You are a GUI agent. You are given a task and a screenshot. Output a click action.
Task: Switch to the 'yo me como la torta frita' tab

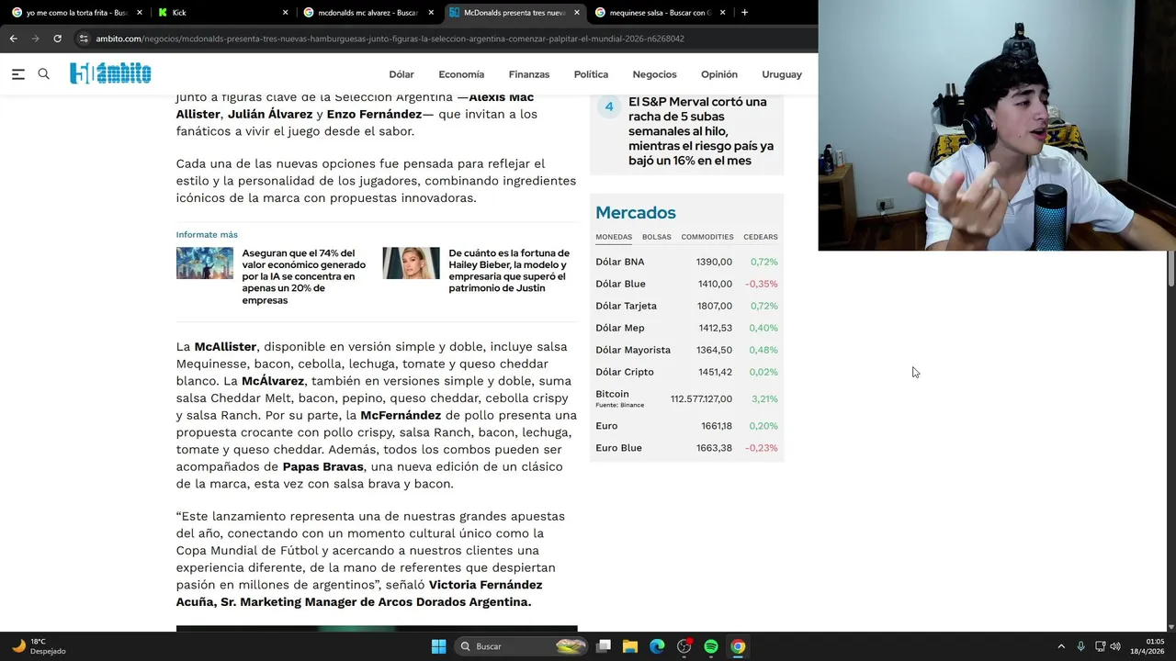coord(76,13)
